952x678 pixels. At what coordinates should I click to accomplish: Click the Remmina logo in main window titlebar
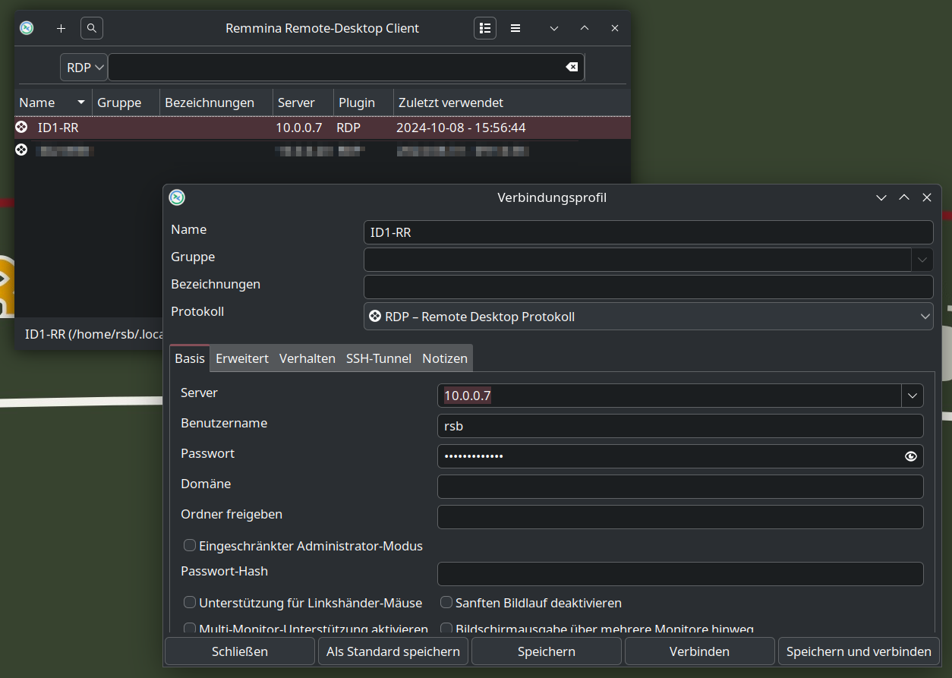27,28
